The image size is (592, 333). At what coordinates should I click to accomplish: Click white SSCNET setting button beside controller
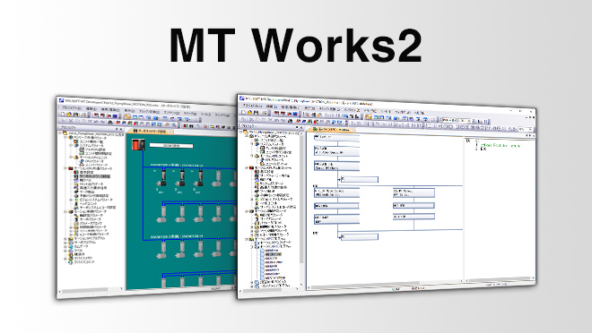tap(171, 145)
